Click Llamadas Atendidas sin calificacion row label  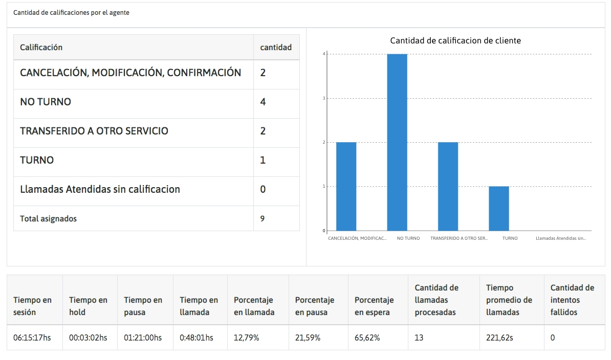click(x=100, y=189)
